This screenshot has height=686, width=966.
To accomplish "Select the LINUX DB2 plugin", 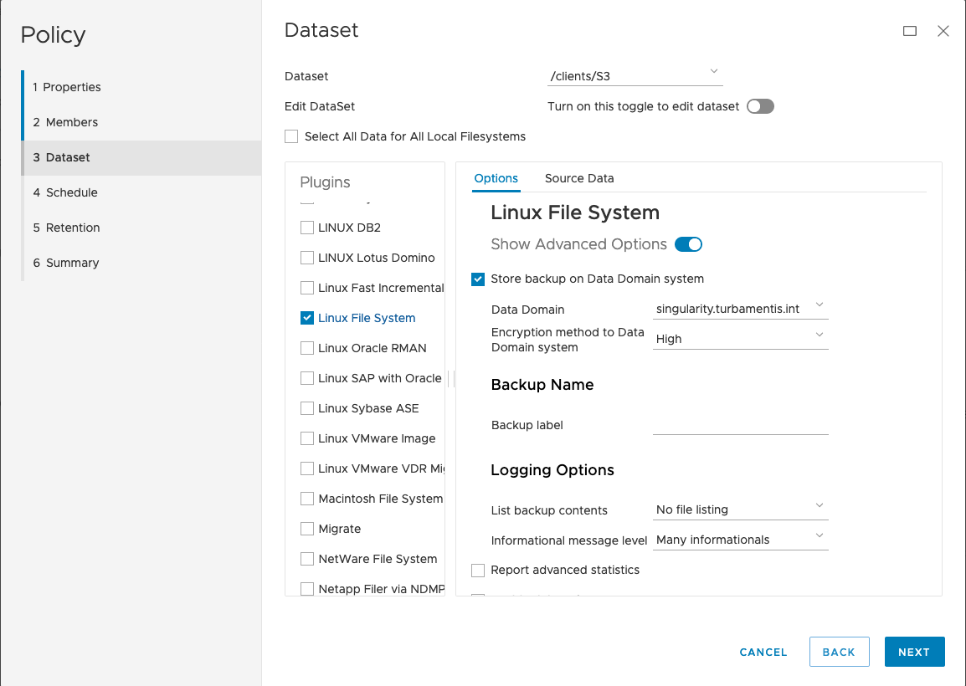I will pyautogui.click(x=306, y=228).
